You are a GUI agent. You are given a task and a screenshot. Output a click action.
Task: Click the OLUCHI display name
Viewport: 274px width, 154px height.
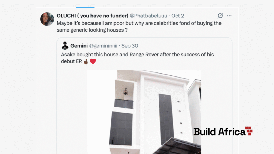click(92, 16)
